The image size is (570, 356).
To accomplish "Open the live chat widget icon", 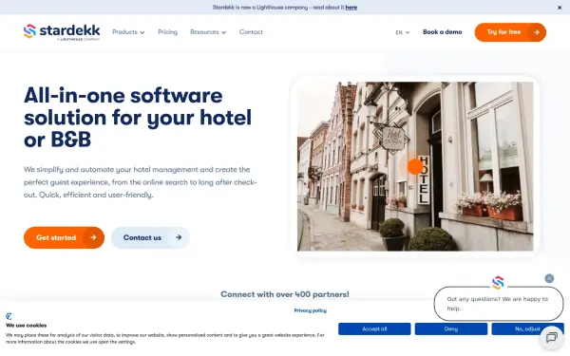I will [551, 337].
